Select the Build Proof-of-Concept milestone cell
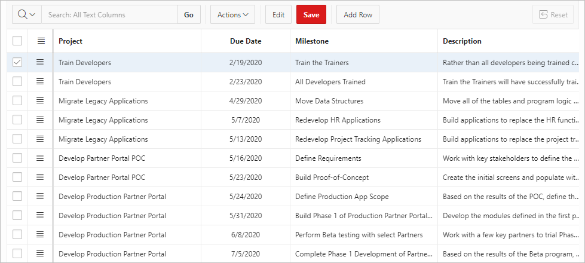The height and width of the screenshot is (263, 585). point(364,177)
